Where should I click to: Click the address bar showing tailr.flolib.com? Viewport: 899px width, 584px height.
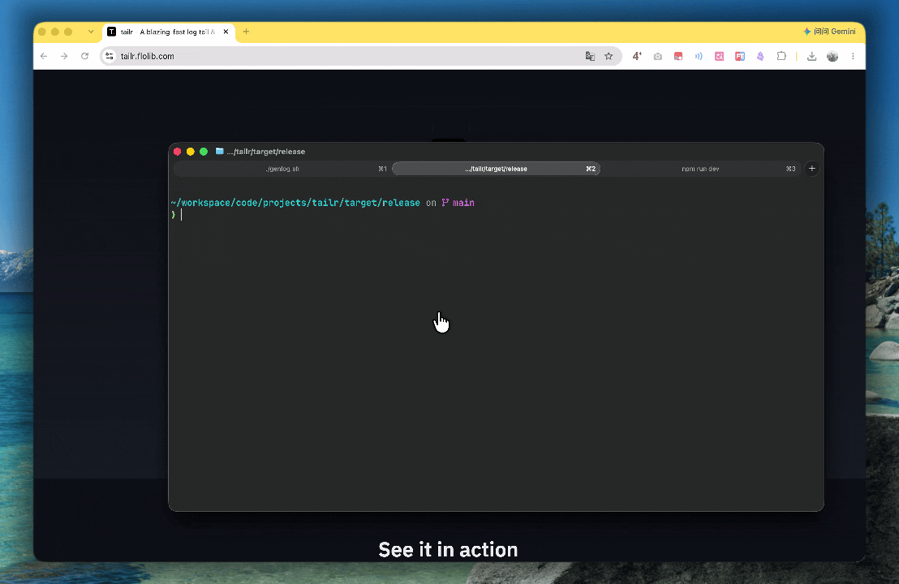pos(361,56)
